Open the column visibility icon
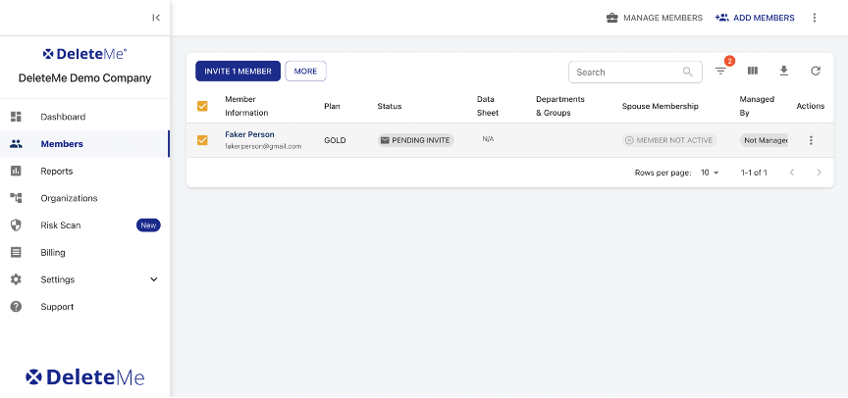 pyautogui.click(x=753, y=72)
